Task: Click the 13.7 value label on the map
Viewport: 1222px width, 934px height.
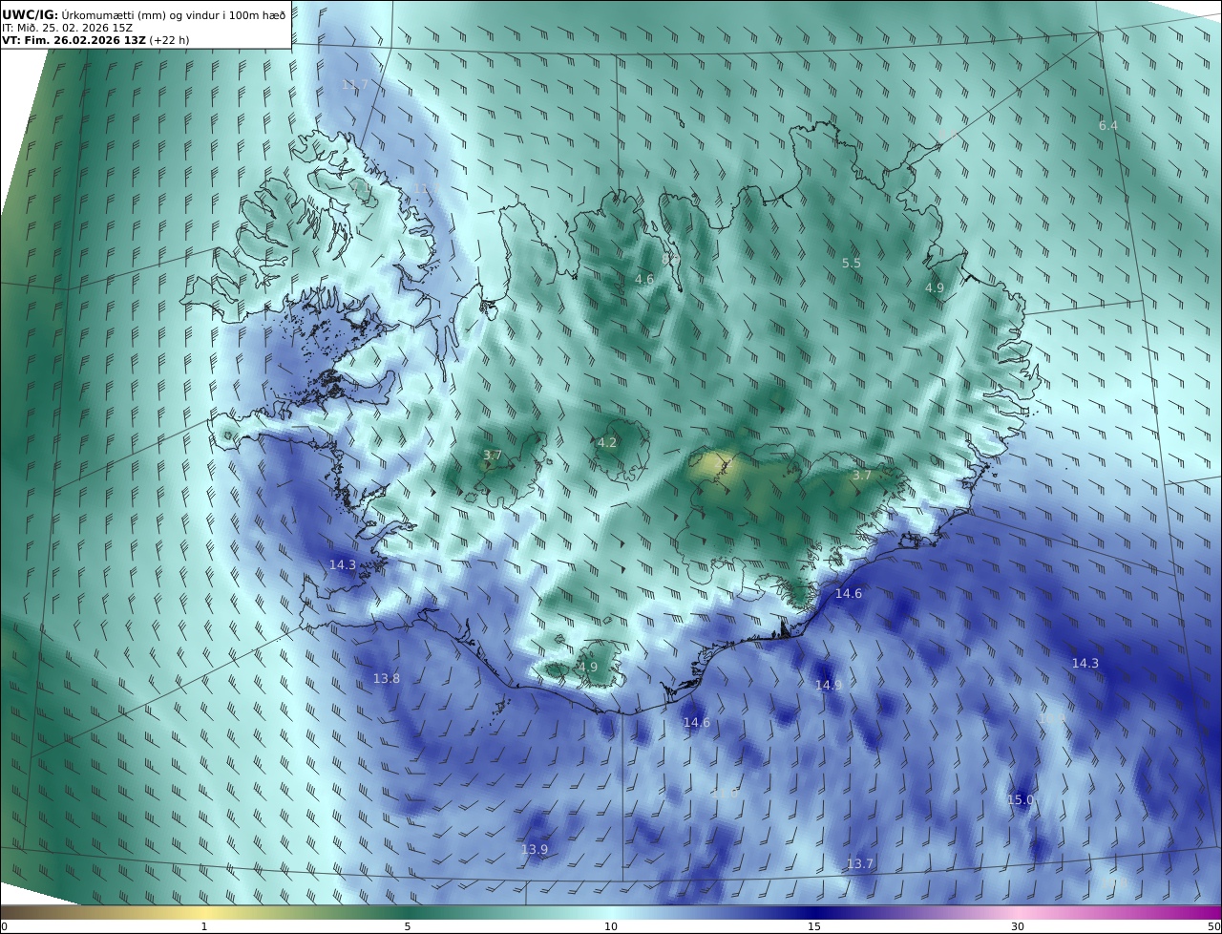Action: (x=860, y=864)
